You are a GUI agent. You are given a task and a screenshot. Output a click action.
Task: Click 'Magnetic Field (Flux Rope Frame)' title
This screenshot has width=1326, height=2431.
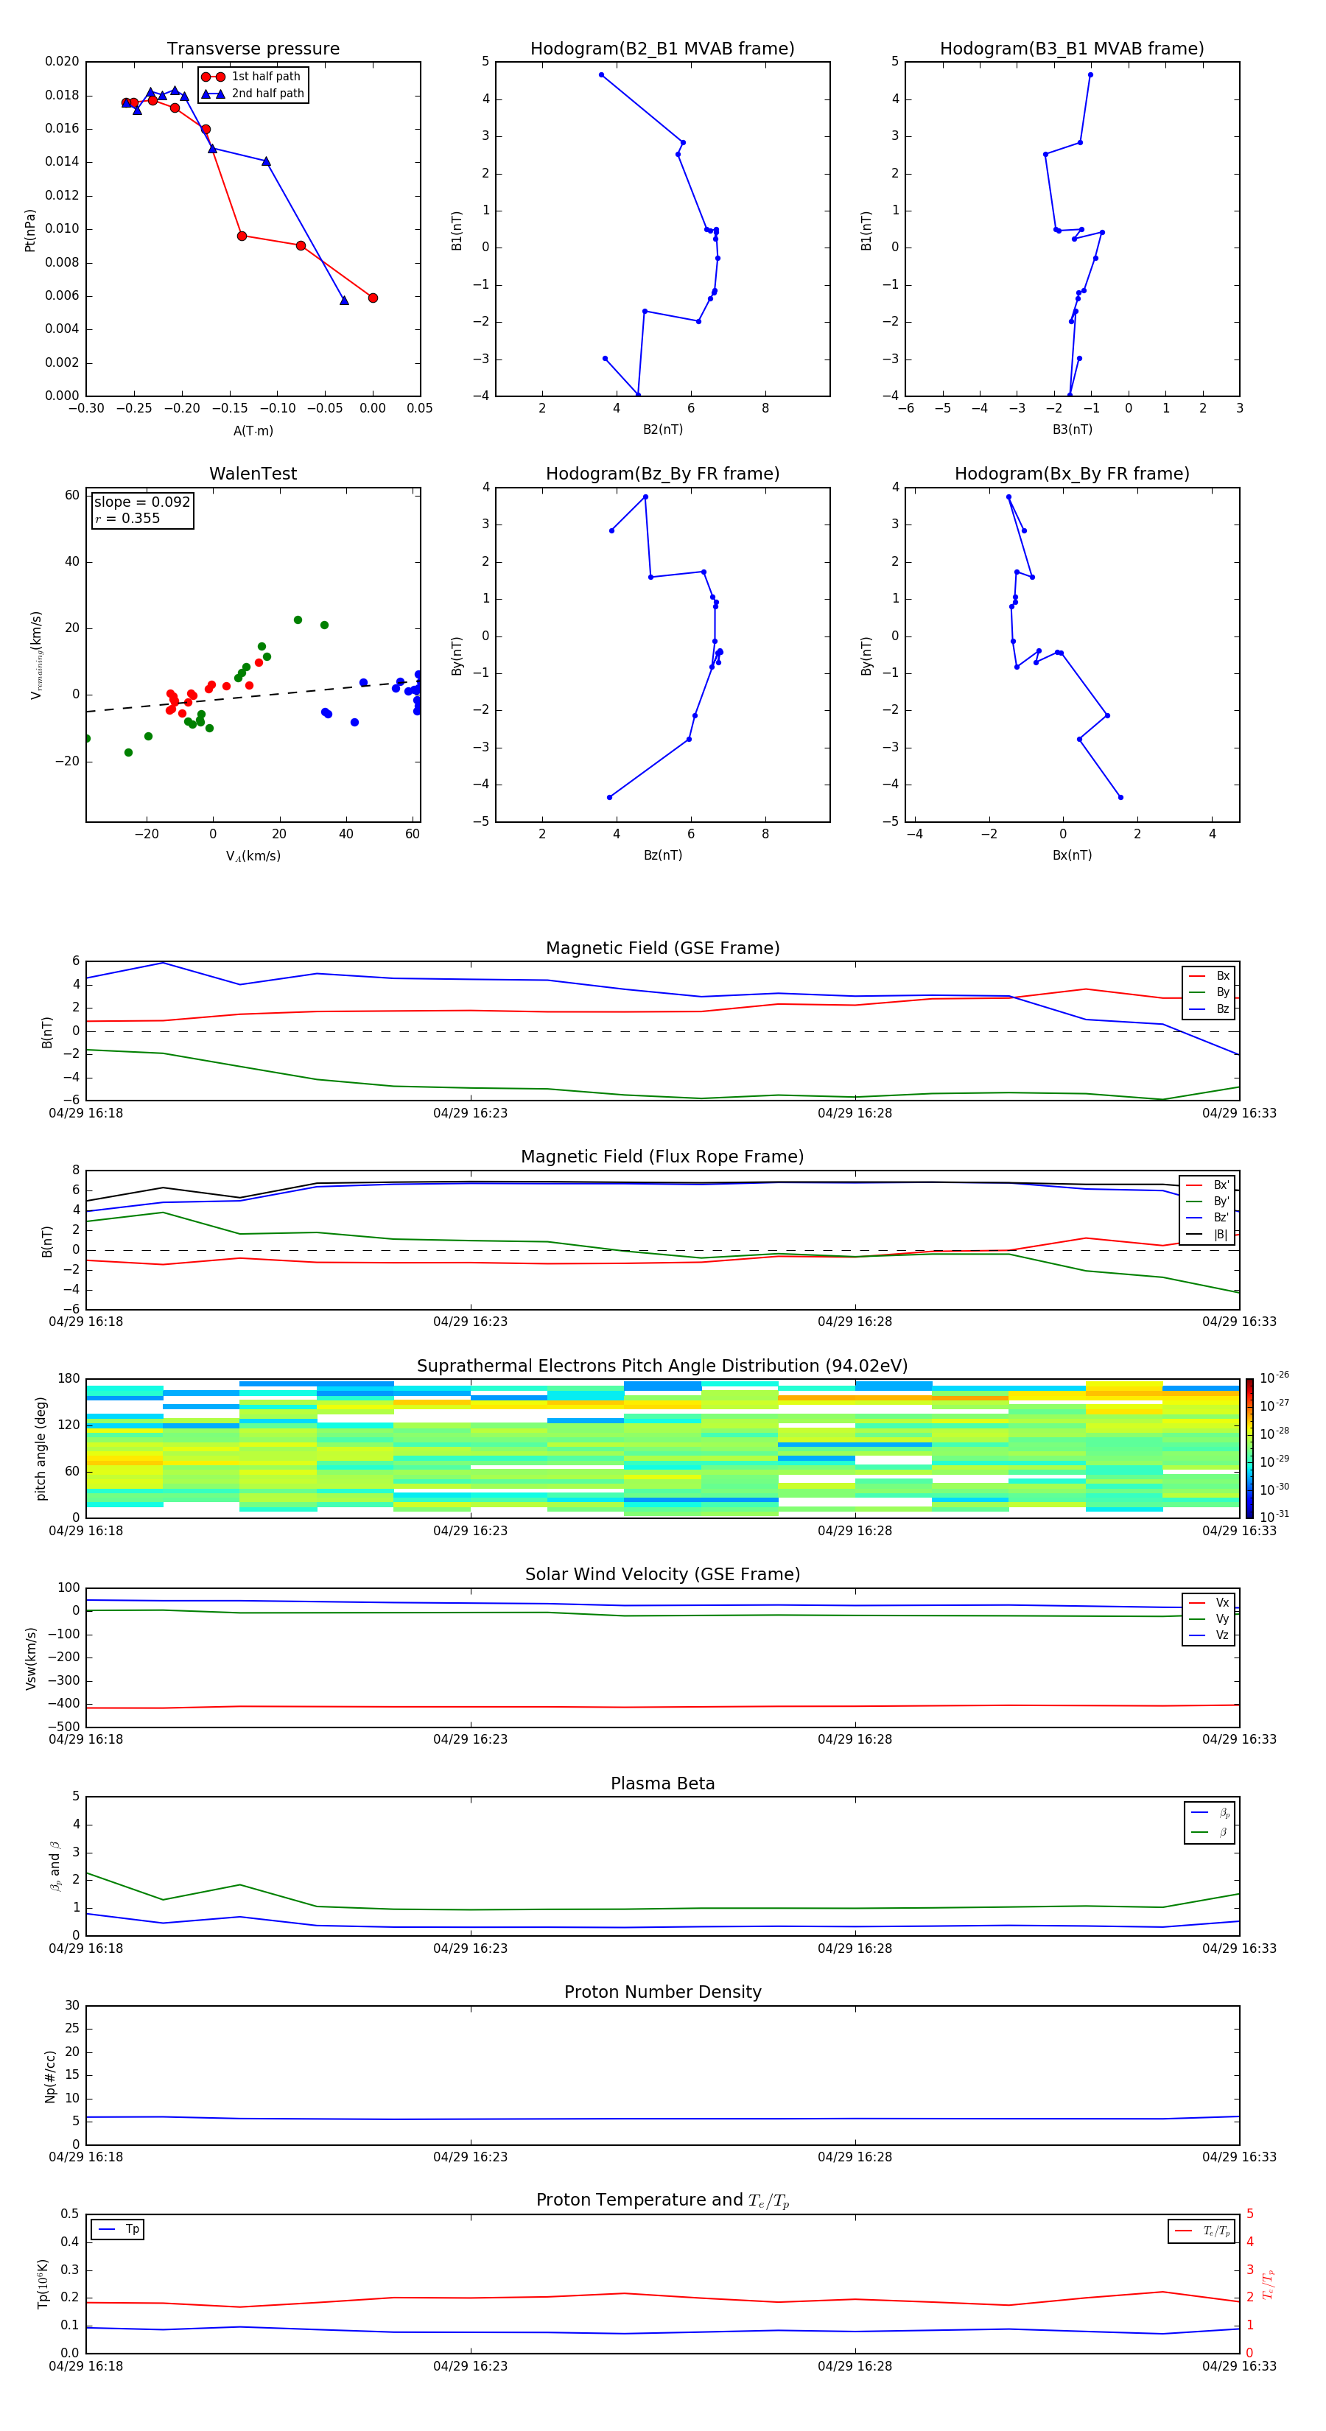coord(662,1157)
